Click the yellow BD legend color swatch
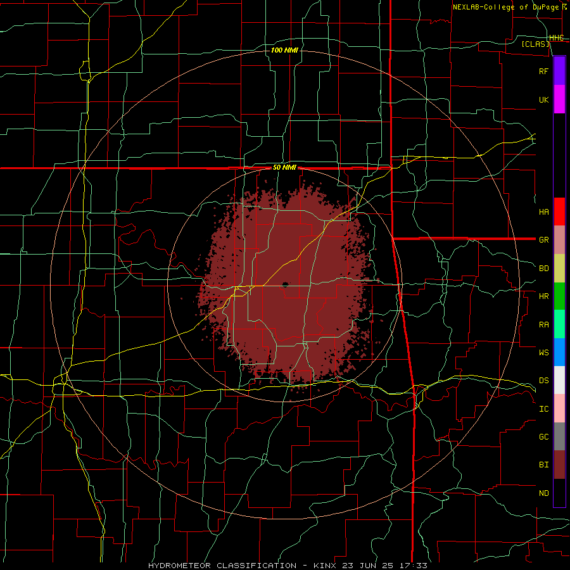 click(559, 269)
